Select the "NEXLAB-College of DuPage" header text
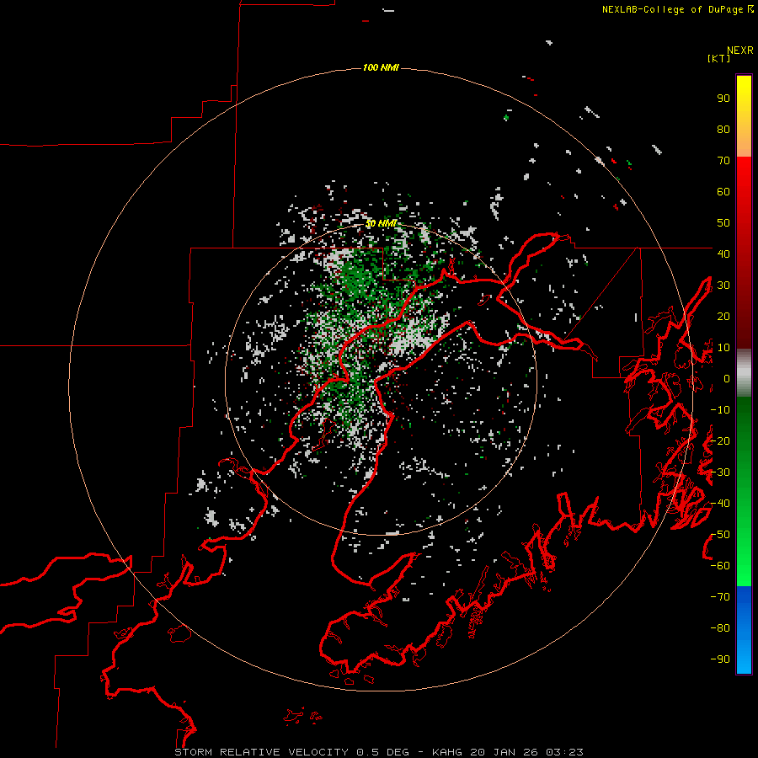 point(674,9)
